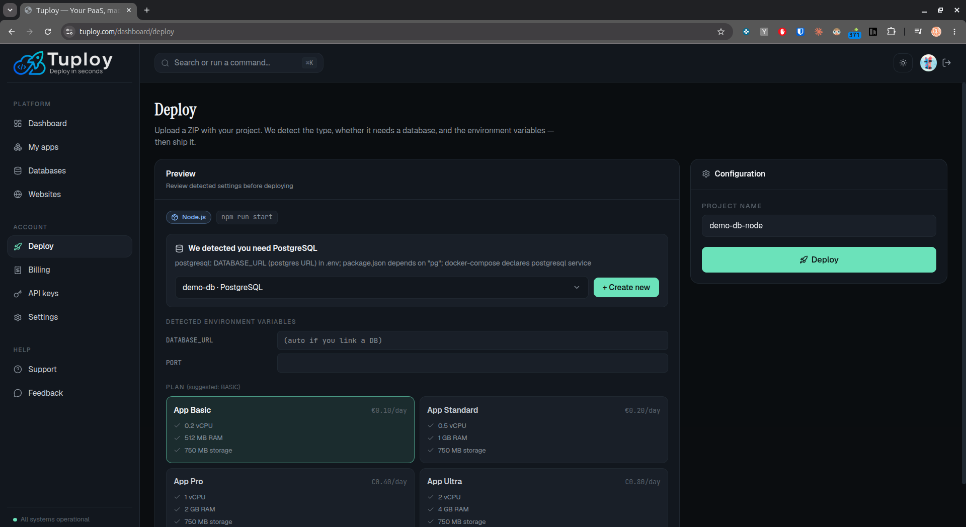Close the Tuploy browser tab
This screenshot has height=527, width=966.
[129, 10]
